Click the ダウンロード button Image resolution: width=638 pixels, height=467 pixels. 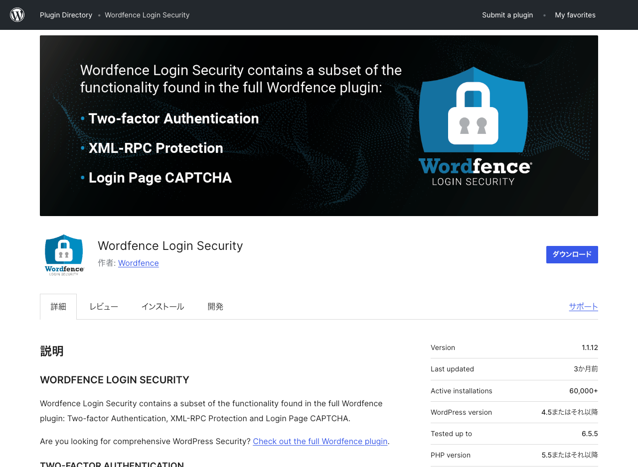pos(572,254)
